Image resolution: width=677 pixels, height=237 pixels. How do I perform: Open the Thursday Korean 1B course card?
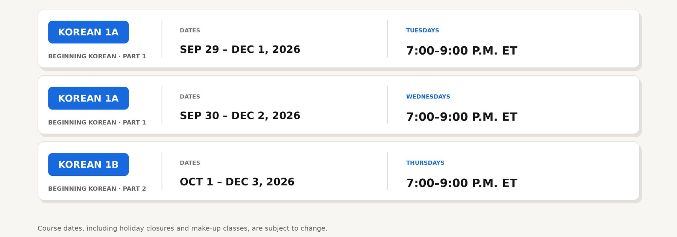[x=338, y=171]
